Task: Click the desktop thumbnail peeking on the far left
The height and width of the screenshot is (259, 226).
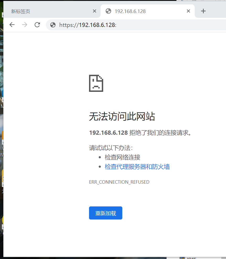Action: point(1,65)
